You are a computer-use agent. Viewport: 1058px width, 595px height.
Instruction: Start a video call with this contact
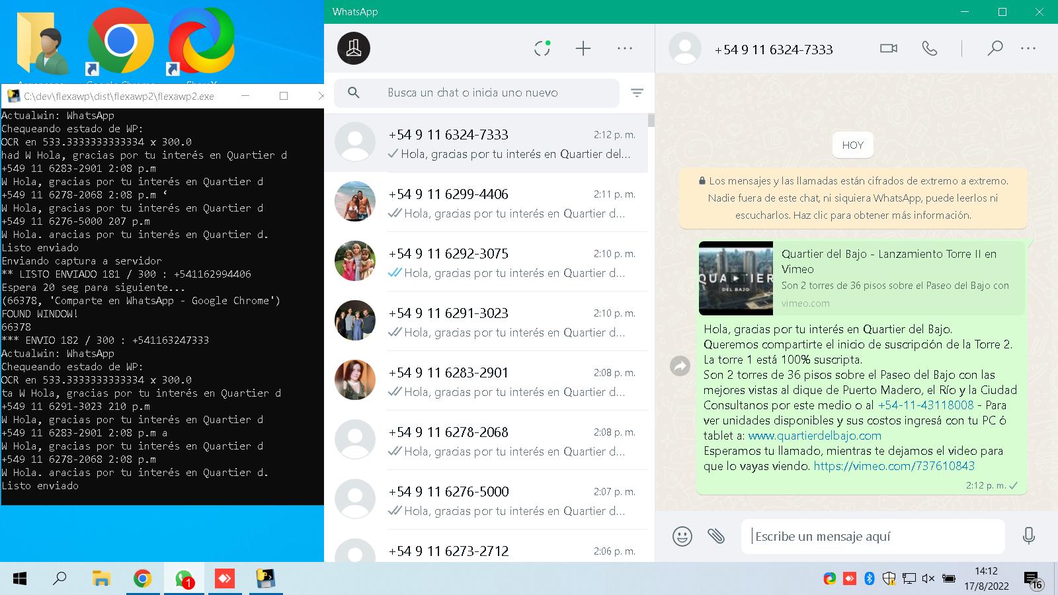(889, 48)
